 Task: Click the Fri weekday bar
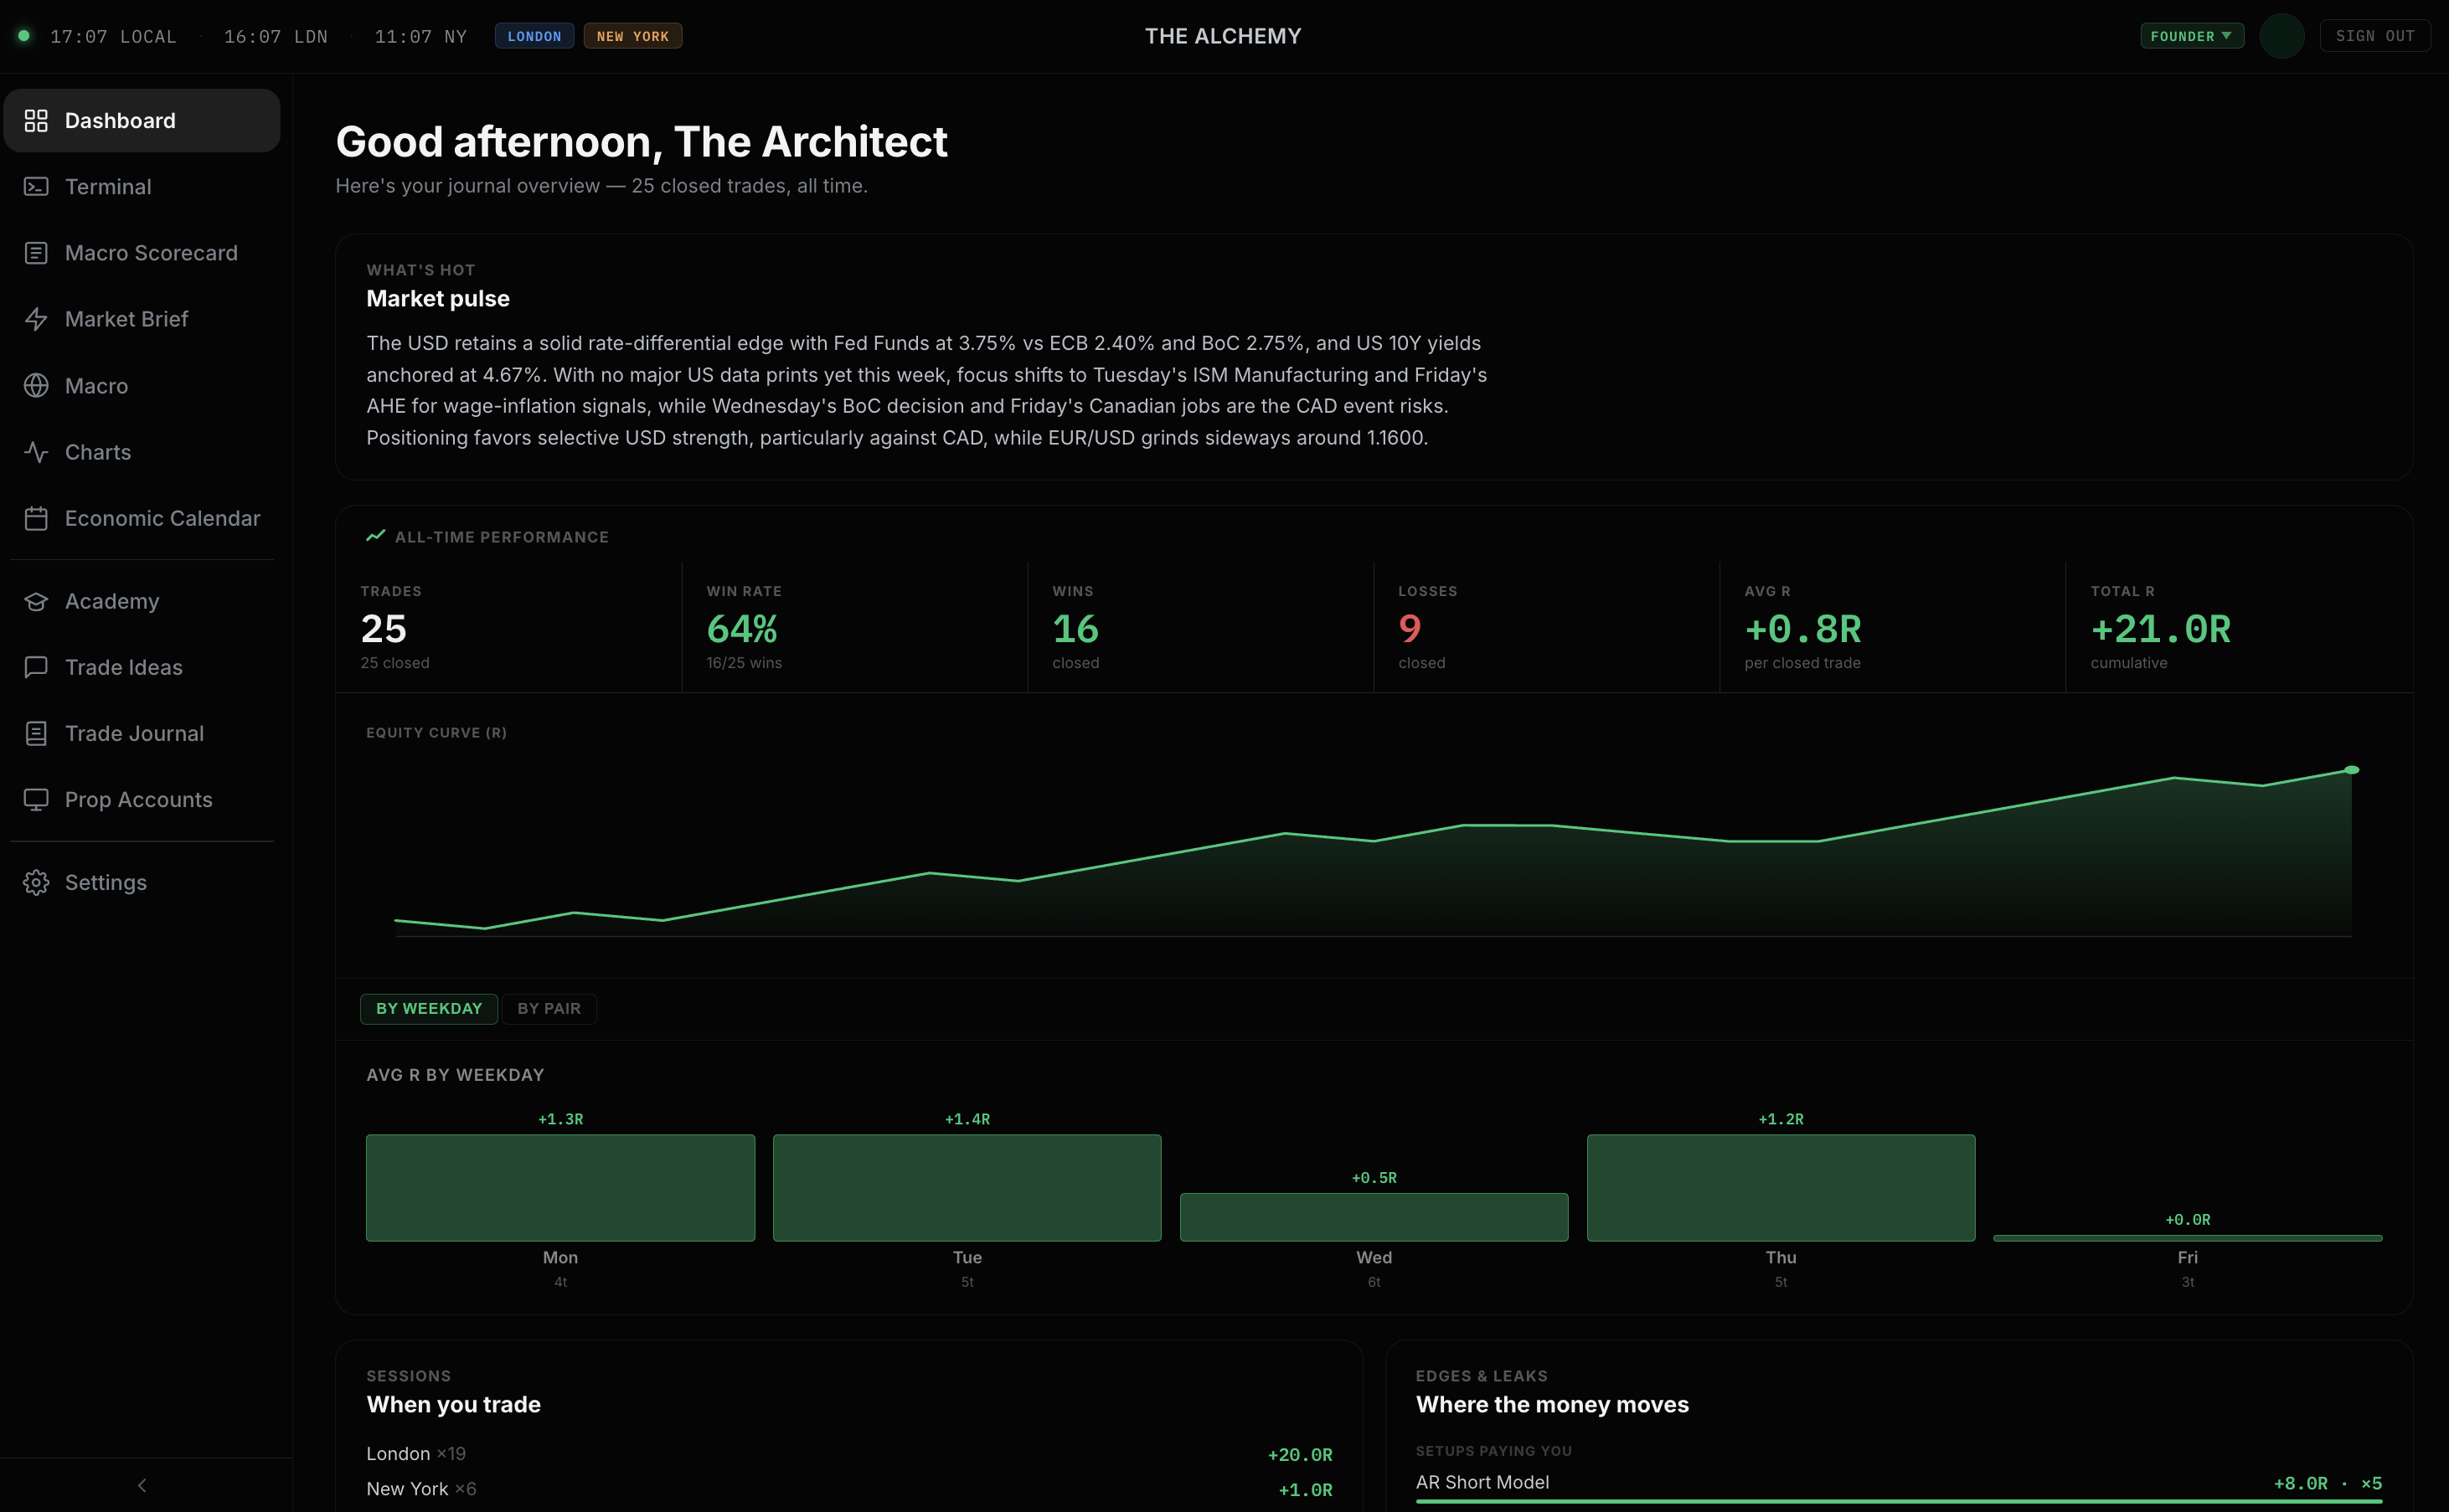(2188, 1238)
